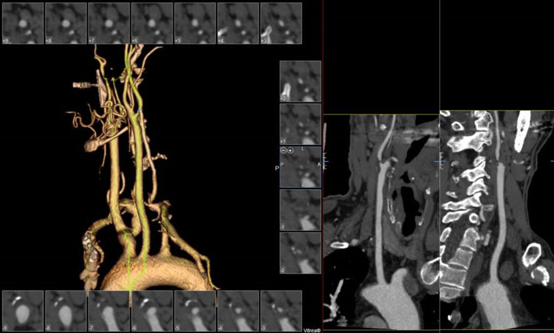
Task: Click the blue marker on the green centerline
Action: (x=139, y=111)
